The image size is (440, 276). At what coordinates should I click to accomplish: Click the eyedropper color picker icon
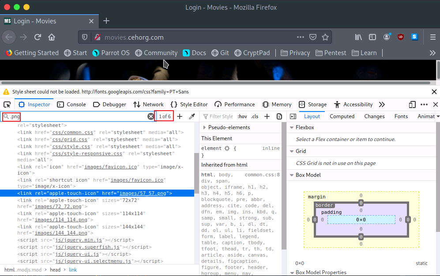coord(192,116)
